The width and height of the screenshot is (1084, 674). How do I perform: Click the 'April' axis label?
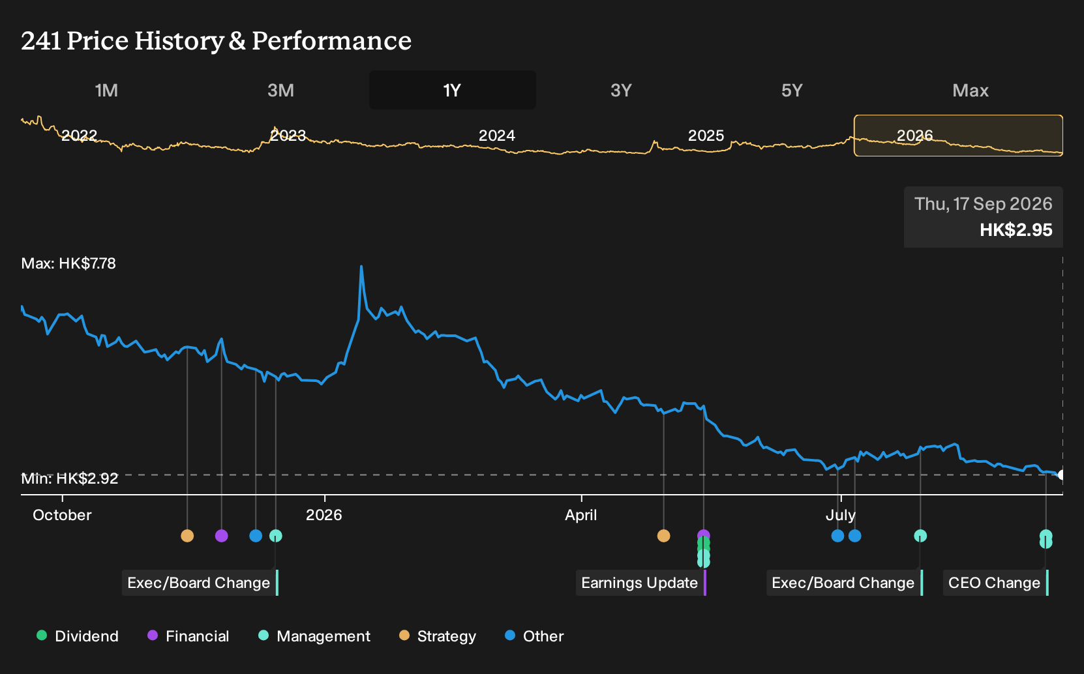(581, 515)
